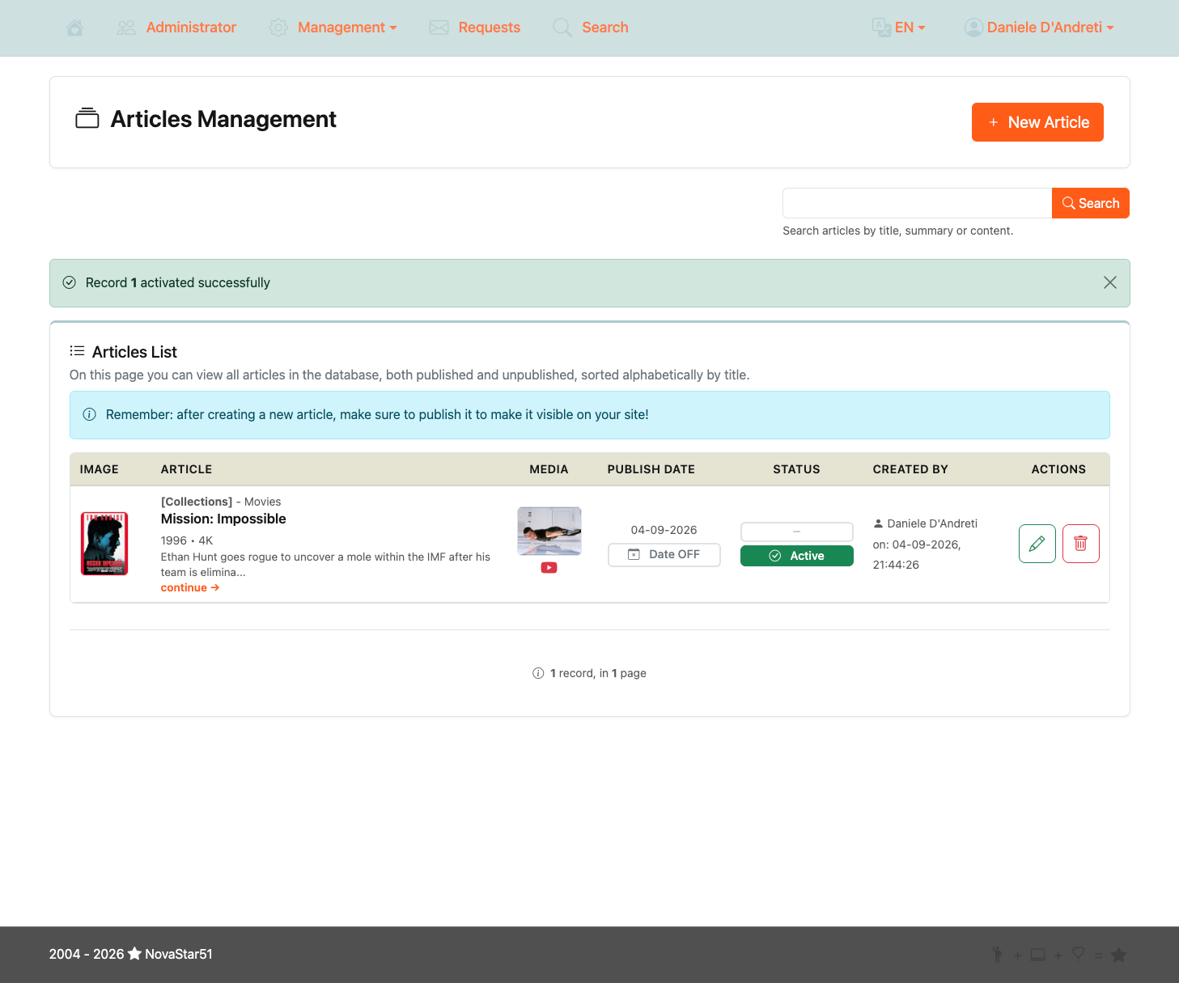This screenshot has width=1179, height=983.
Task: Click the envelope icon beside Requests
Action: 439,27
